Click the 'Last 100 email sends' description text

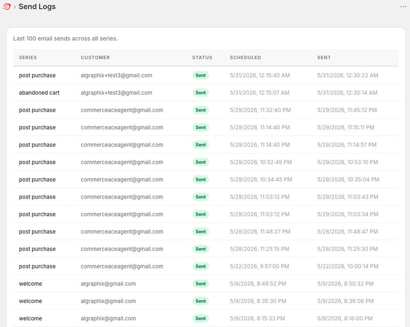click(x=66, y=39)
